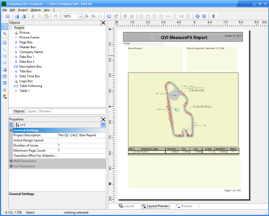Pick the Rectangle drawing tool
The width and height of the screenshot is (269, 216).
tap(5, 56)
